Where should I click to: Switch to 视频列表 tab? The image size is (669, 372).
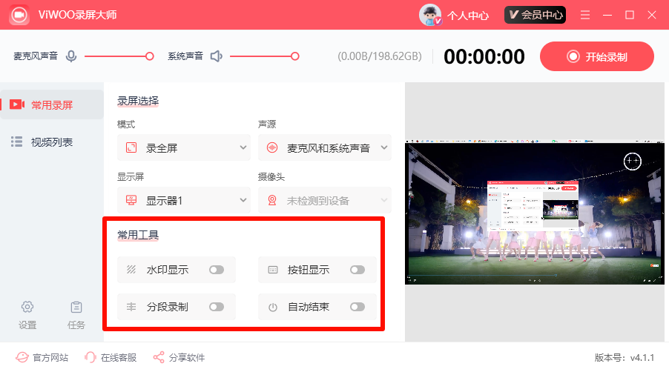52,142
